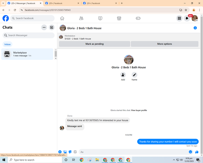Open the Facebook menu grid icon
Screen dimensions: 203x163
179,18
